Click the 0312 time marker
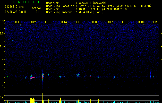This screenshot has width=162, height=103. (33, 22)
